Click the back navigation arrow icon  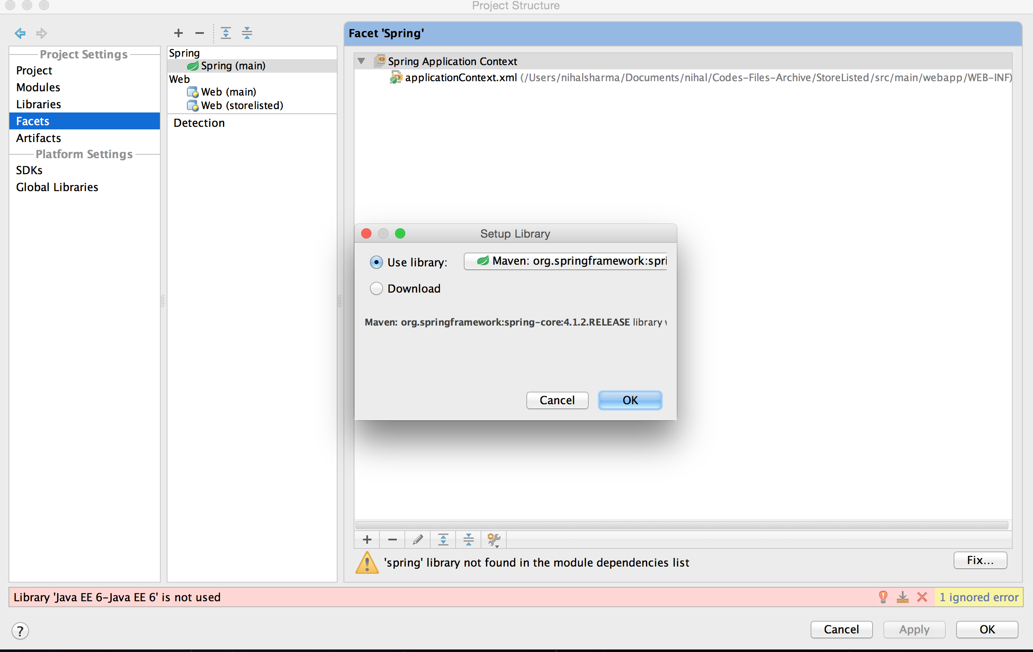(20, 33)
